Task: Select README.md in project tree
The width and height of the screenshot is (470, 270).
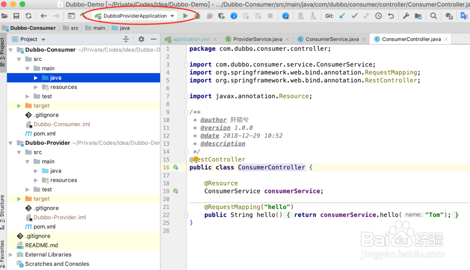Action: (41, 245)
